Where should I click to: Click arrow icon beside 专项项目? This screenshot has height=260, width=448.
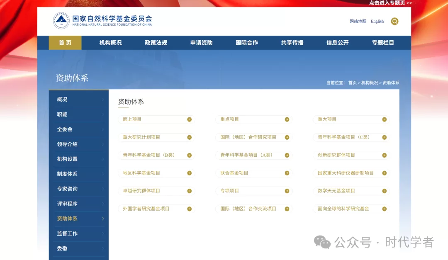coord(287,191)
